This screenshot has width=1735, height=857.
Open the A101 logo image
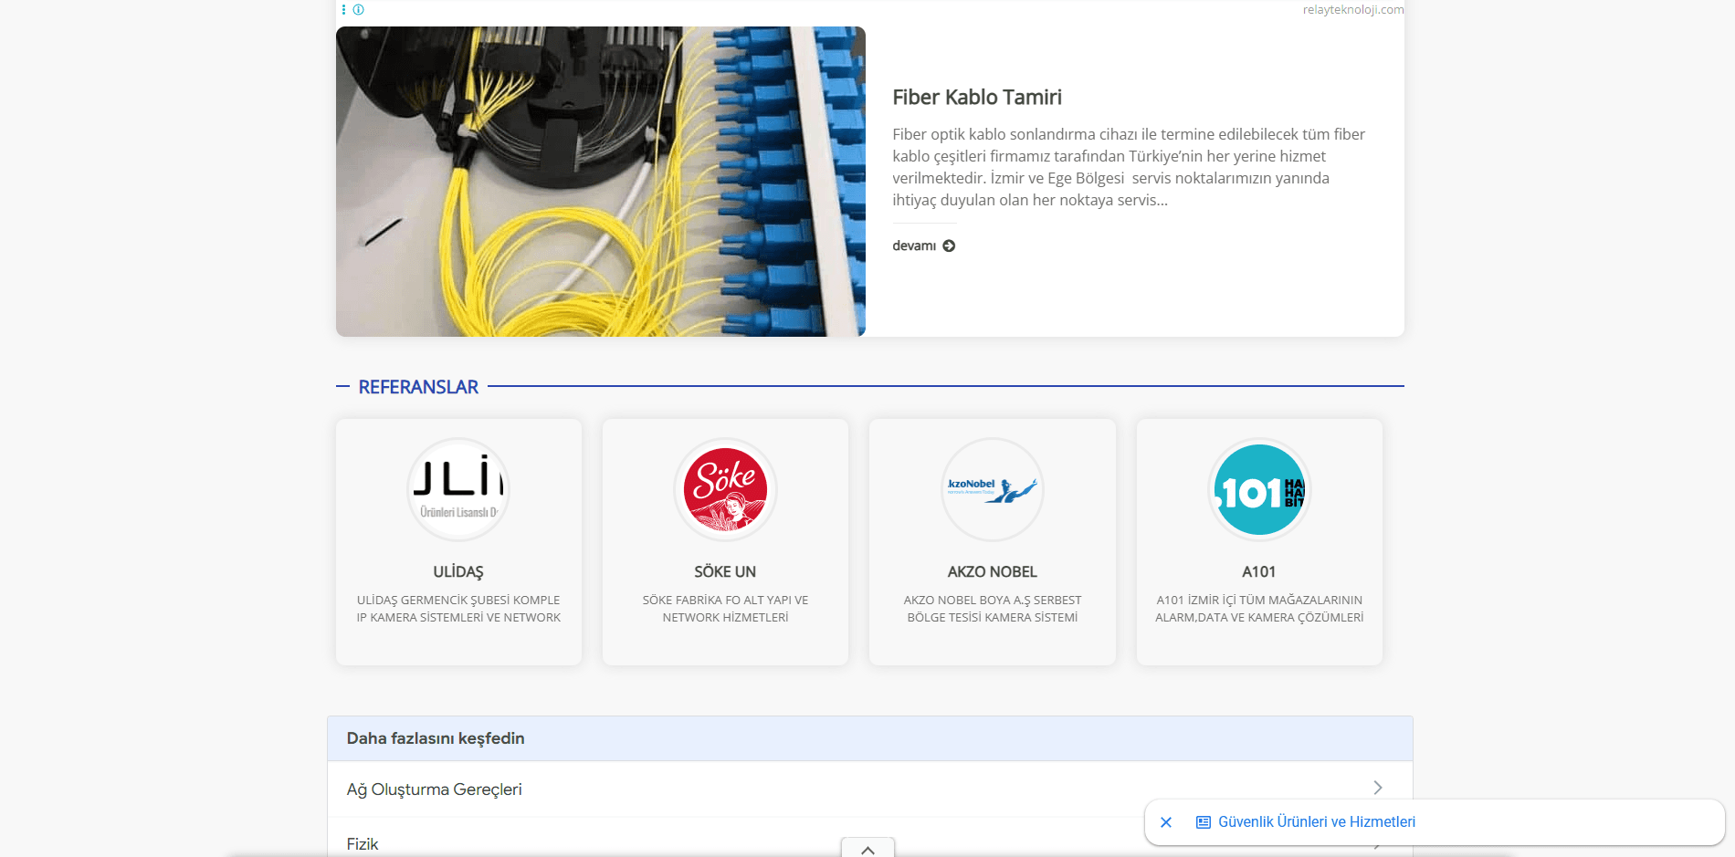tap(1259, 489)
